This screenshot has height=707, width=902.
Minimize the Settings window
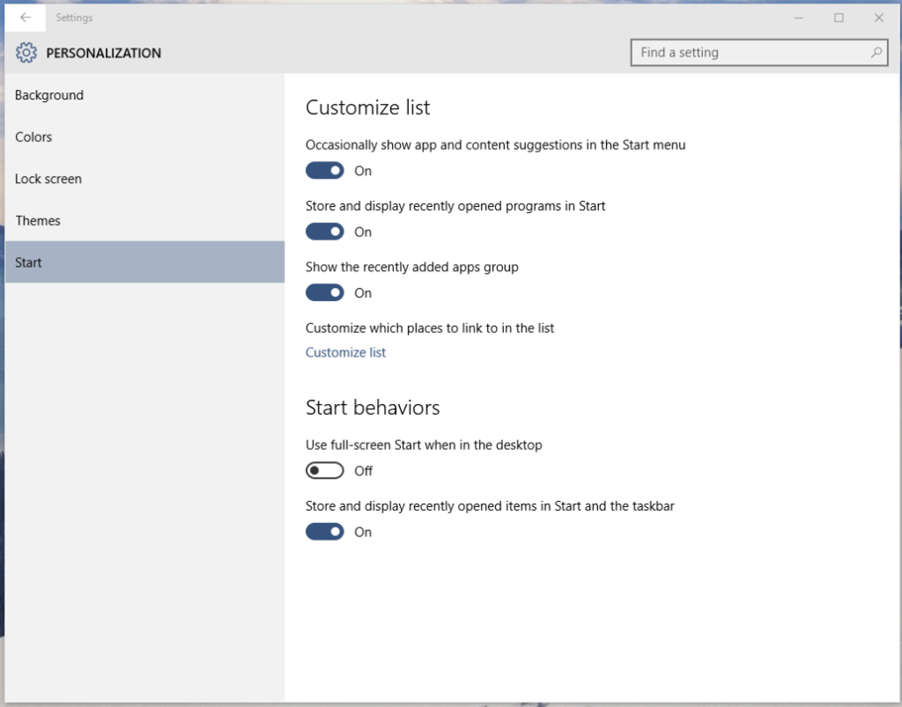(799, 18)
